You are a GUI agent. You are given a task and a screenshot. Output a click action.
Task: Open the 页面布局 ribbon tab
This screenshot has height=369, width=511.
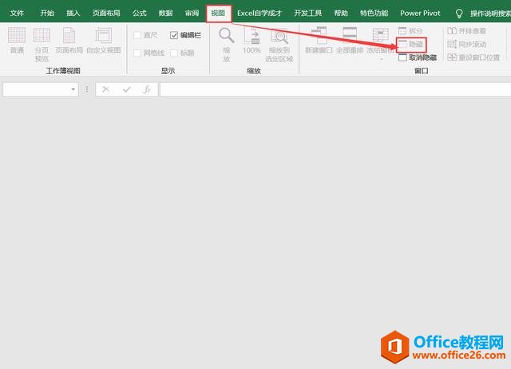click(106, 13)
